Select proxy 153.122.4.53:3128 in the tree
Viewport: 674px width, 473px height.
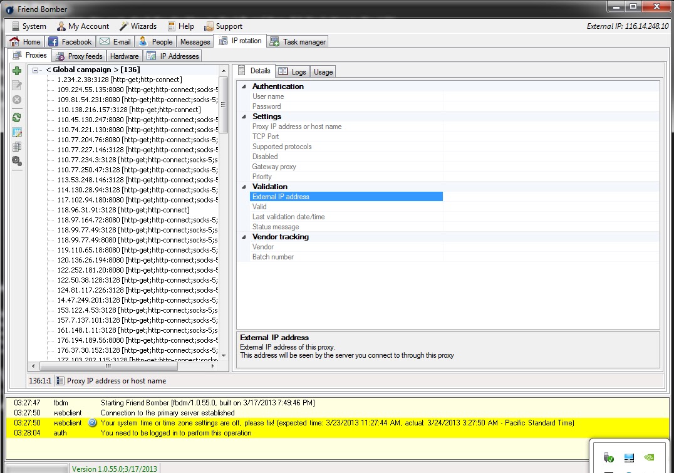138,310
